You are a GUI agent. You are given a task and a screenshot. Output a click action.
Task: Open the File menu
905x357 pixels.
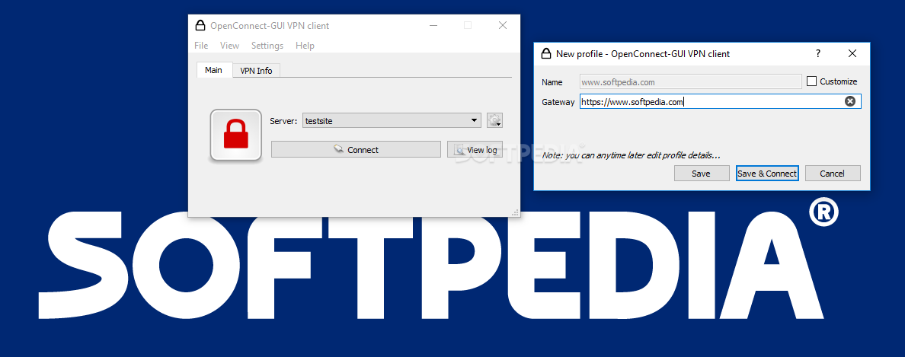point(201,46)
